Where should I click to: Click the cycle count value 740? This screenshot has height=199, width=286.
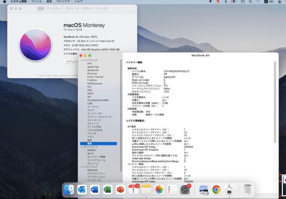pos(148,112)
